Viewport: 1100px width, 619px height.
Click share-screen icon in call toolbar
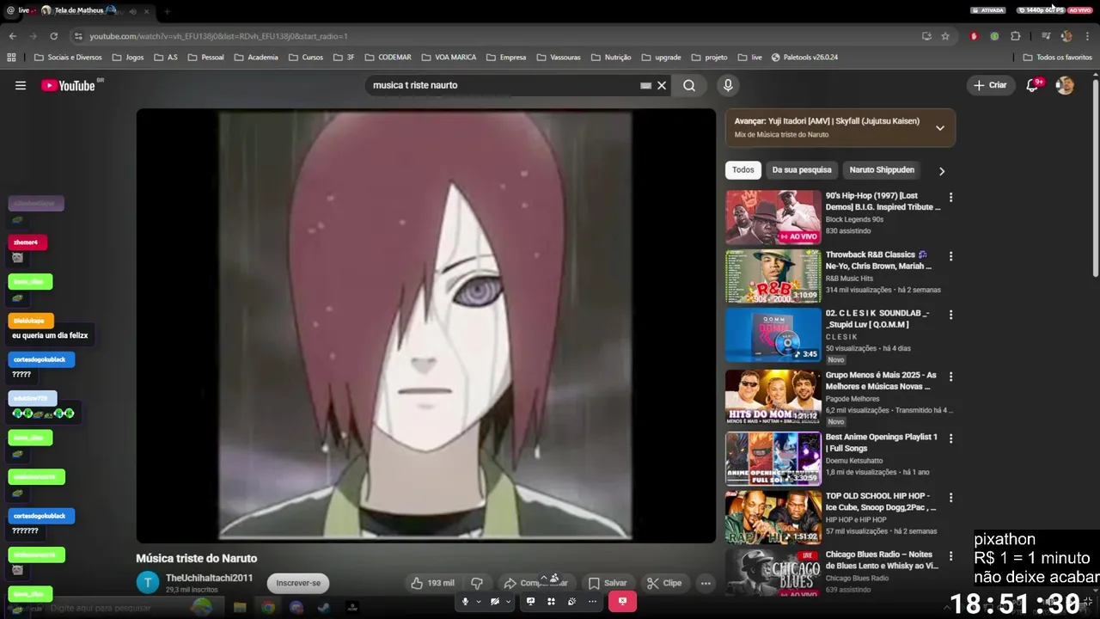[x=530, y=602]
